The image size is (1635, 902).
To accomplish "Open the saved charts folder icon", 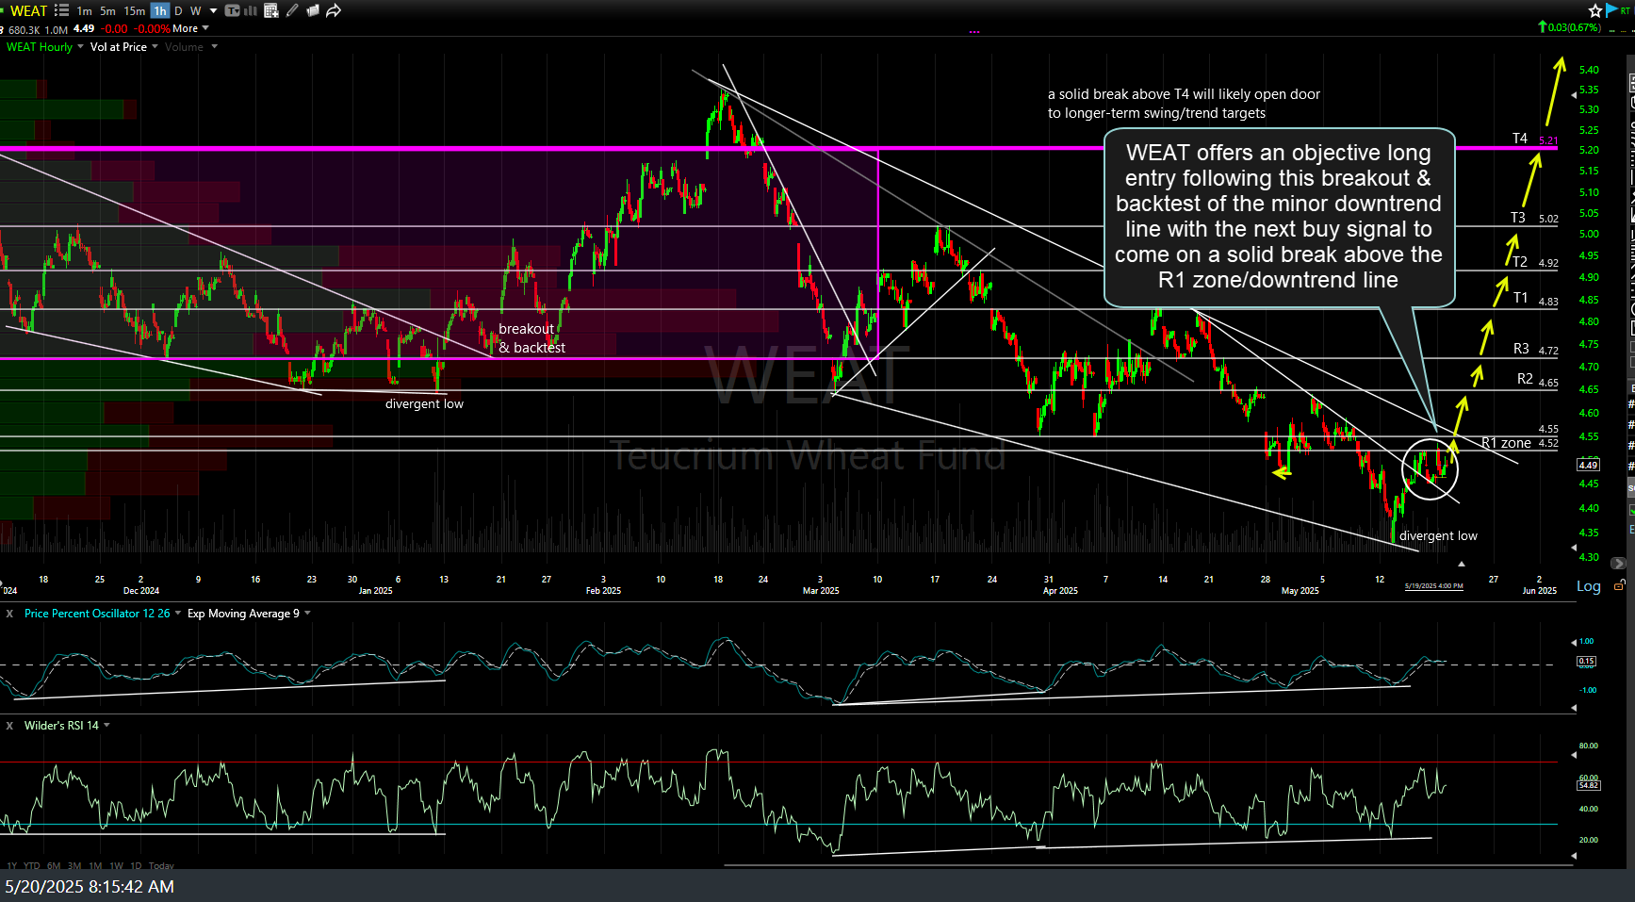I will pos(313,10).
